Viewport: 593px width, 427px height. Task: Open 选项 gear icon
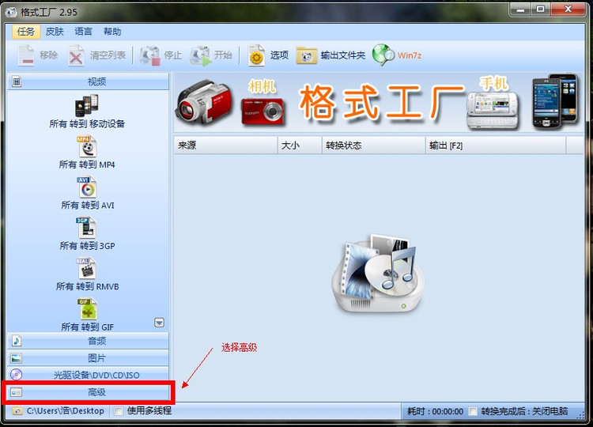(256, 56)
